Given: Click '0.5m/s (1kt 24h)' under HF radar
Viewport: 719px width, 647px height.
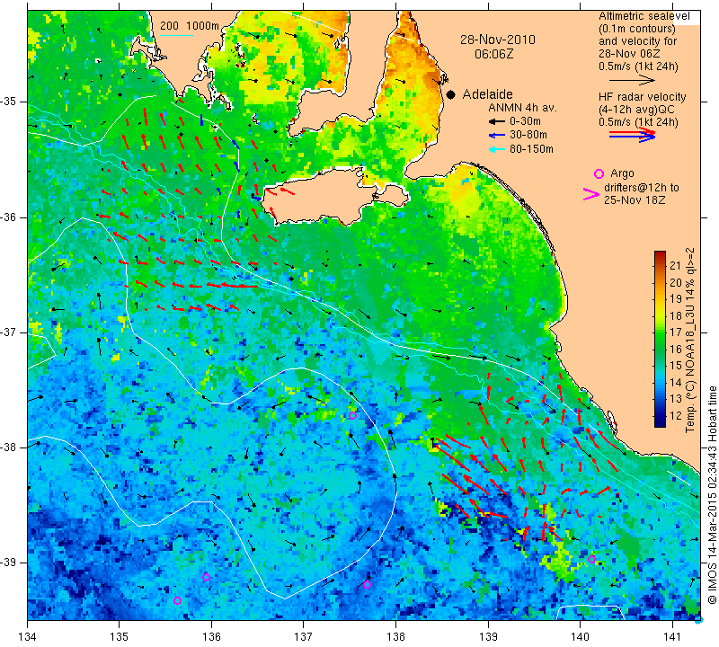Looking at the screenshot, I should pos(638,122).
